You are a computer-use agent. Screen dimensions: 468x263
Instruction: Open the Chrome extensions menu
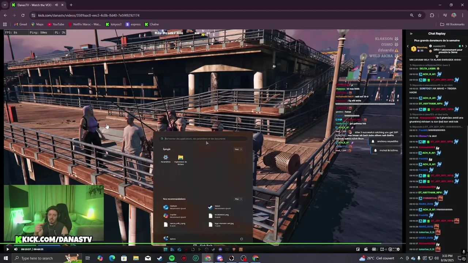[x=432, y=15]
